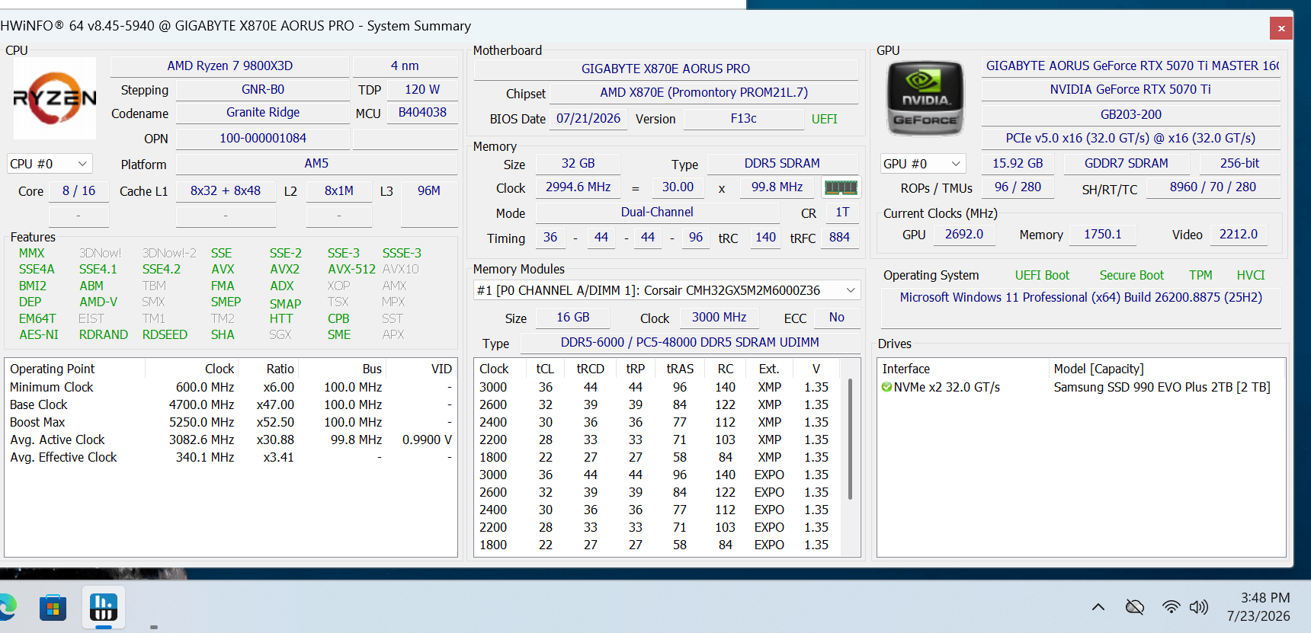Viewport: 1311px width, 633px height.
Task: Click the 8 / 16 core count
Action: tap(79, 191)
